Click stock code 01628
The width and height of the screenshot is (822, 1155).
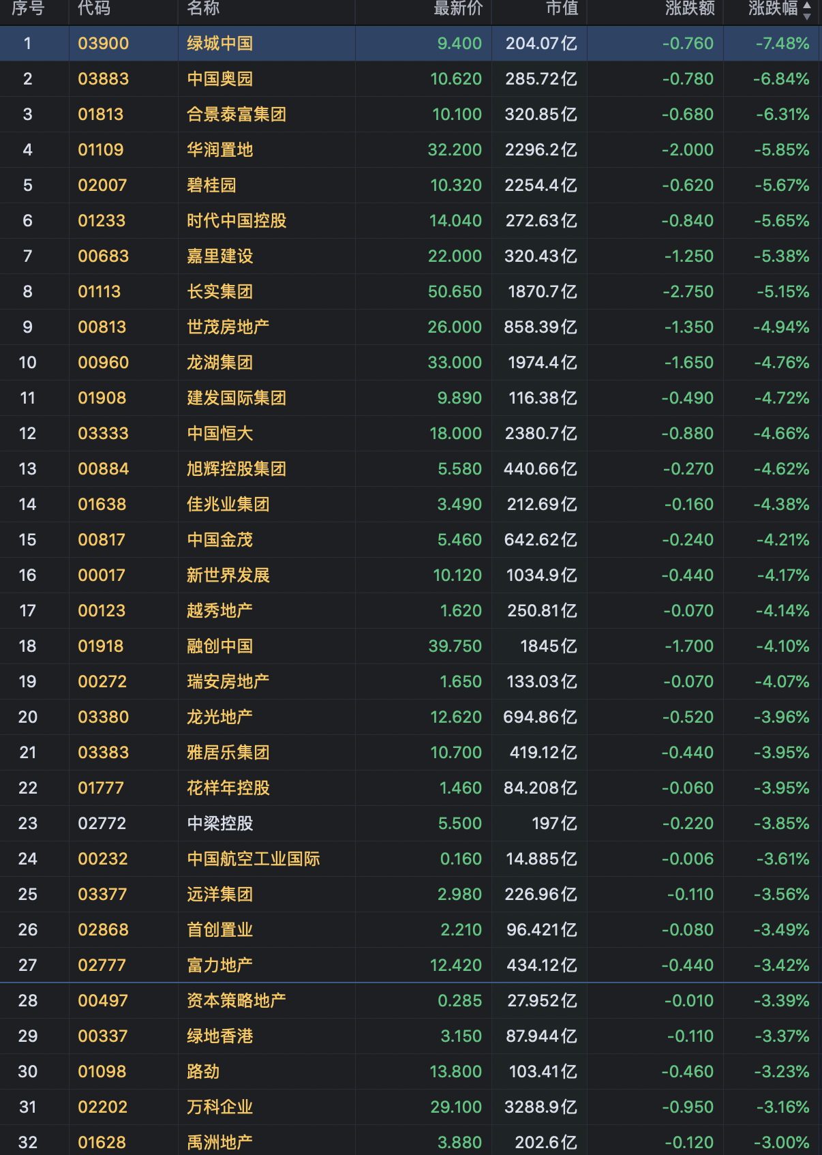click(102, 1143)
